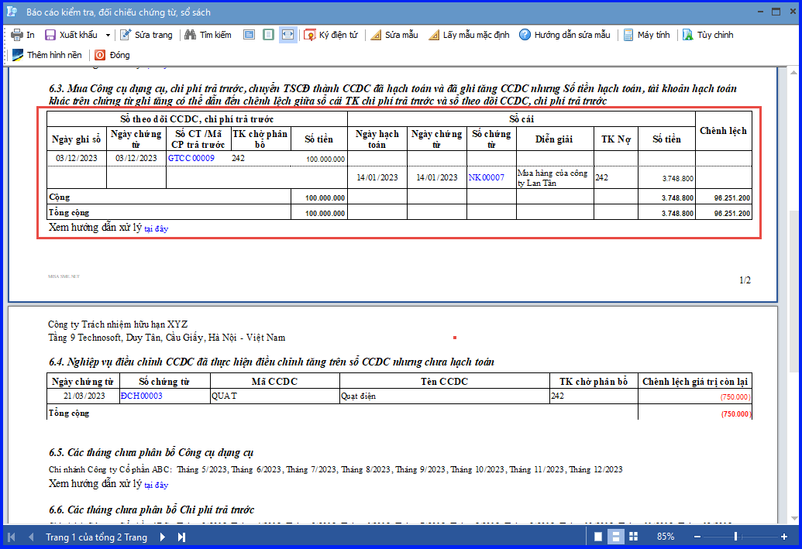Click heading 6.4 Nghiệp vụ điều chỉnh CCDC

click(x=271, y=362)
